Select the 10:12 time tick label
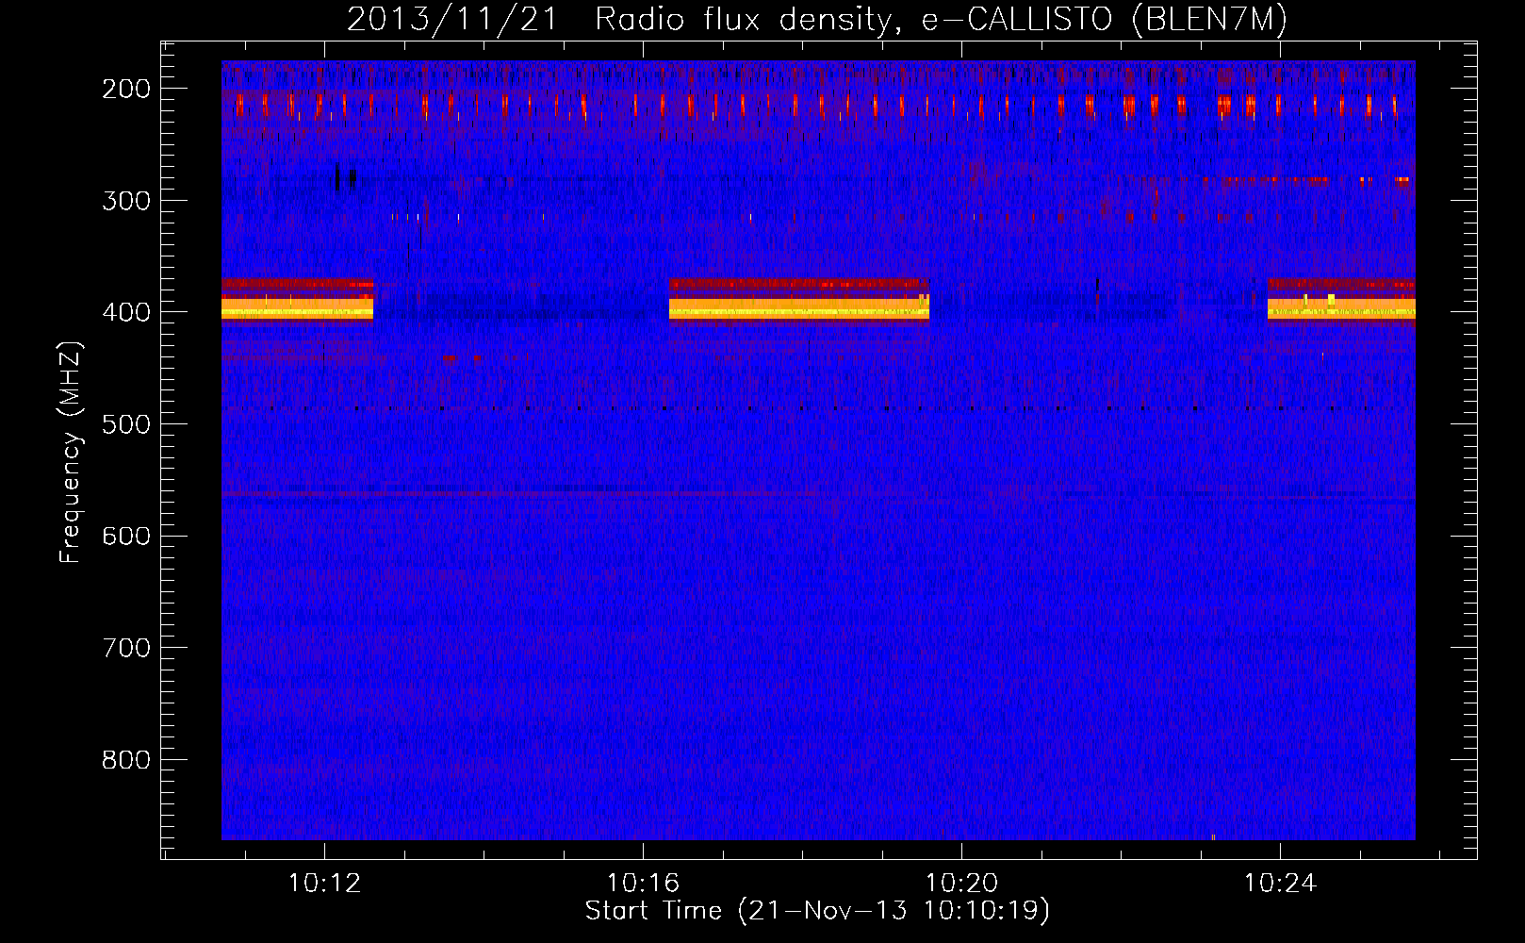Screen dimensions: 1525x943 pyautogui.click(x=324, y=884)
